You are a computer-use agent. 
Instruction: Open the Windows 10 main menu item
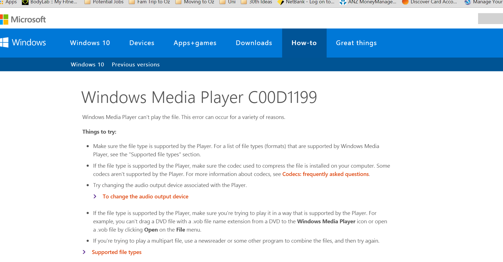90,43
